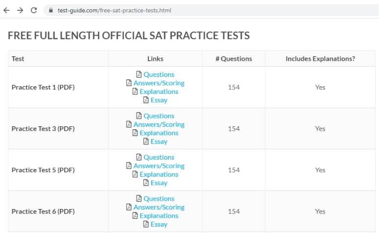This screenshot has height=233, width=383.
Task: Open Practice Test 3 Essay link
Action: pyautogui.click(x=159, y=141)
